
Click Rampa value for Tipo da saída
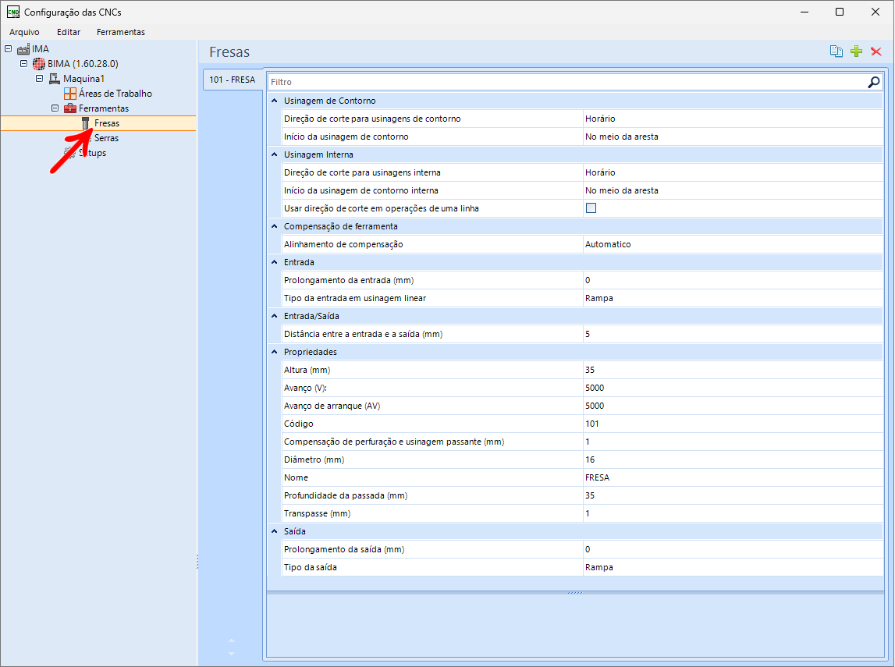pyautogui.click(x=733, y=568)
